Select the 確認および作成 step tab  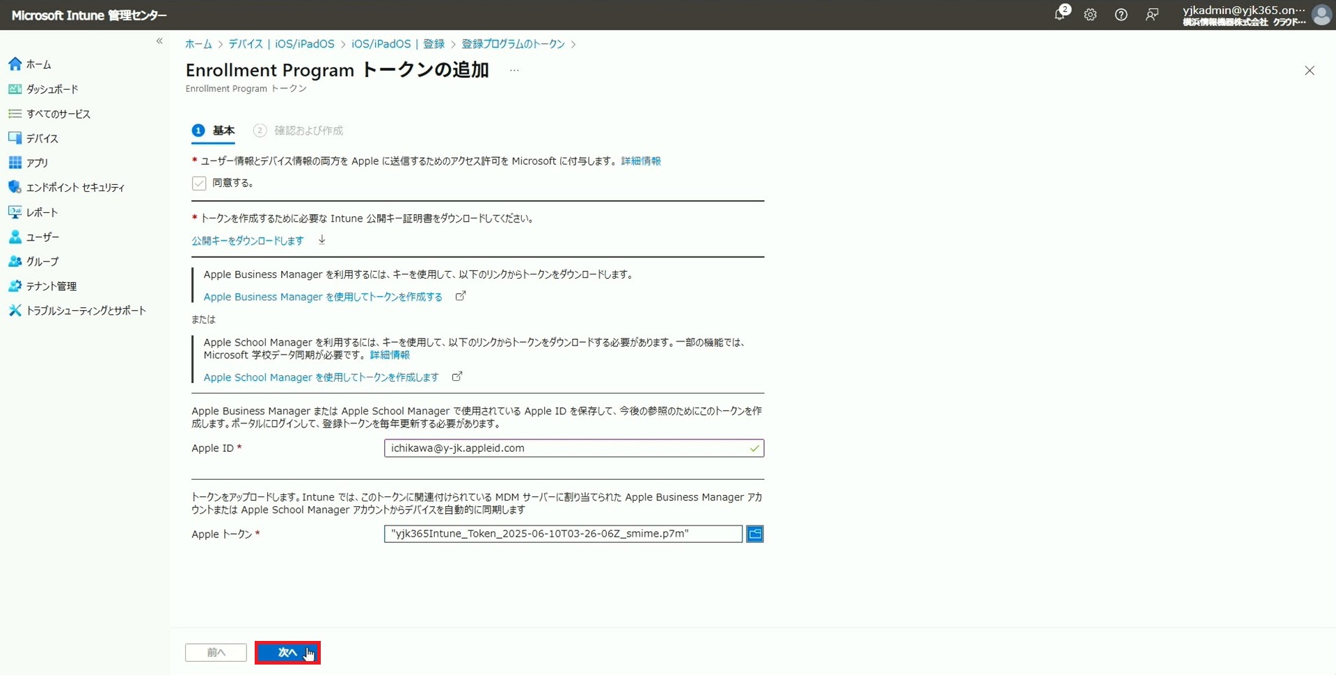click(x=299, y=131)
